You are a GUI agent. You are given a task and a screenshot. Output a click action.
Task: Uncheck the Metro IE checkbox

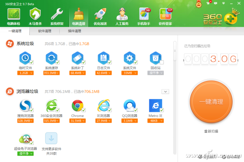(162, 110)
